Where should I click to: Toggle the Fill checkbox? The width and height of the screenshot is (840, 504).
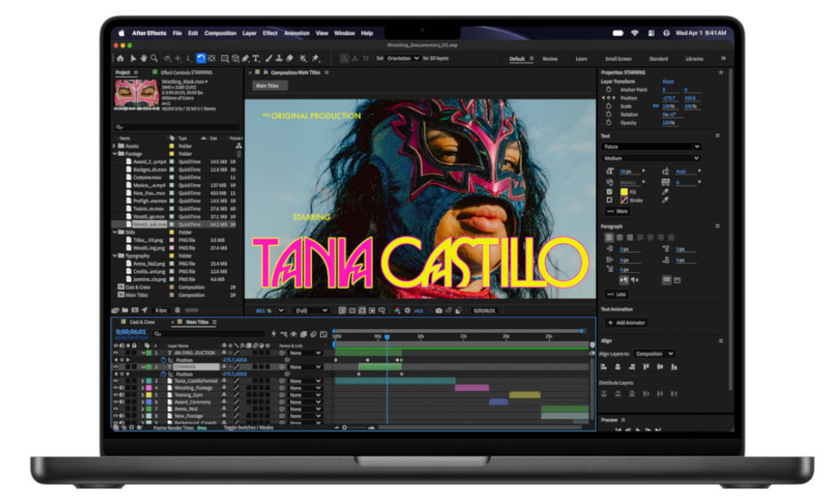tap(608, 192)
